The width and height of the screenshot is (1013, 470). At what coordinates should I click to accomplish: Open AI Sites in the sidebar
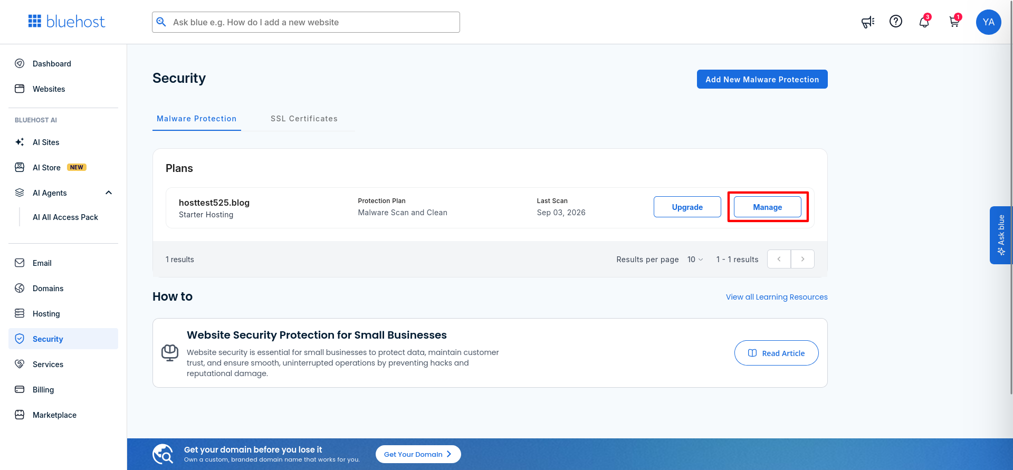63,142
